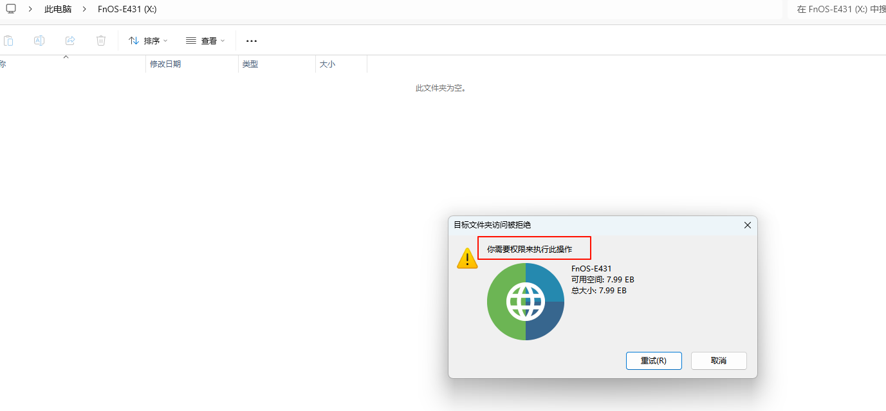Image resolution: width=886 pixels, height=411 pixels.
Task: Expand the chevron after the monitor icon
Action: click(30, 10)
